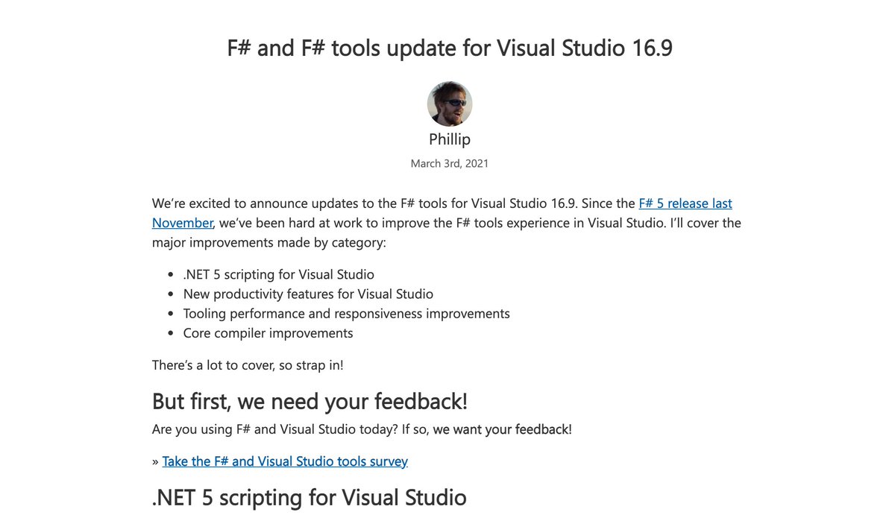Click the "Tooling performance and responsiveness" bullet item
The height and width of the screenshot is (515, 895).
pyautogui.click(x=347, y=313)
